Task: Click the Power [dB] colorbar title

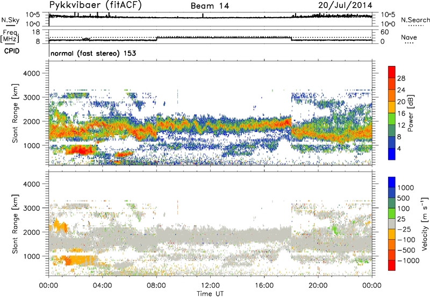Action: coord(410,113)
